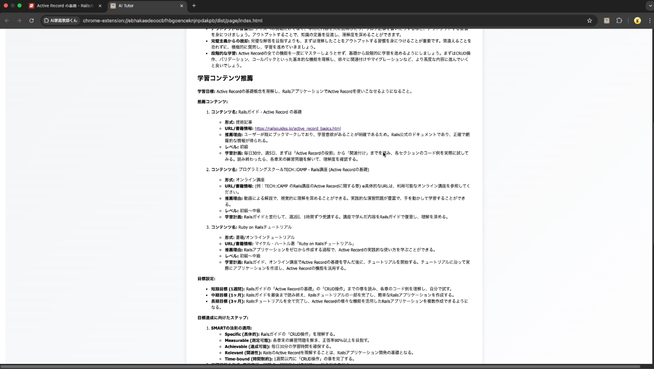Viewport: 654px width, 369px height.
Task: Click the browser forward arrow
Action: pos(19,21)
